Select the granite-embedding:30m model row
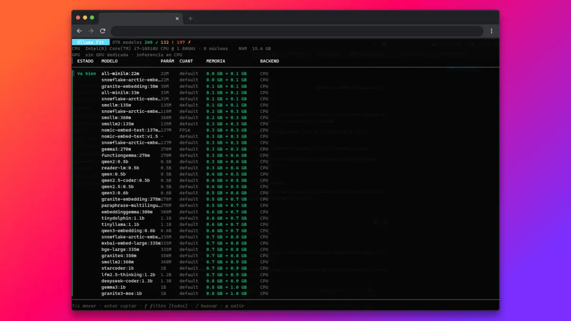571x321 pixels. [x=186, y=86]
